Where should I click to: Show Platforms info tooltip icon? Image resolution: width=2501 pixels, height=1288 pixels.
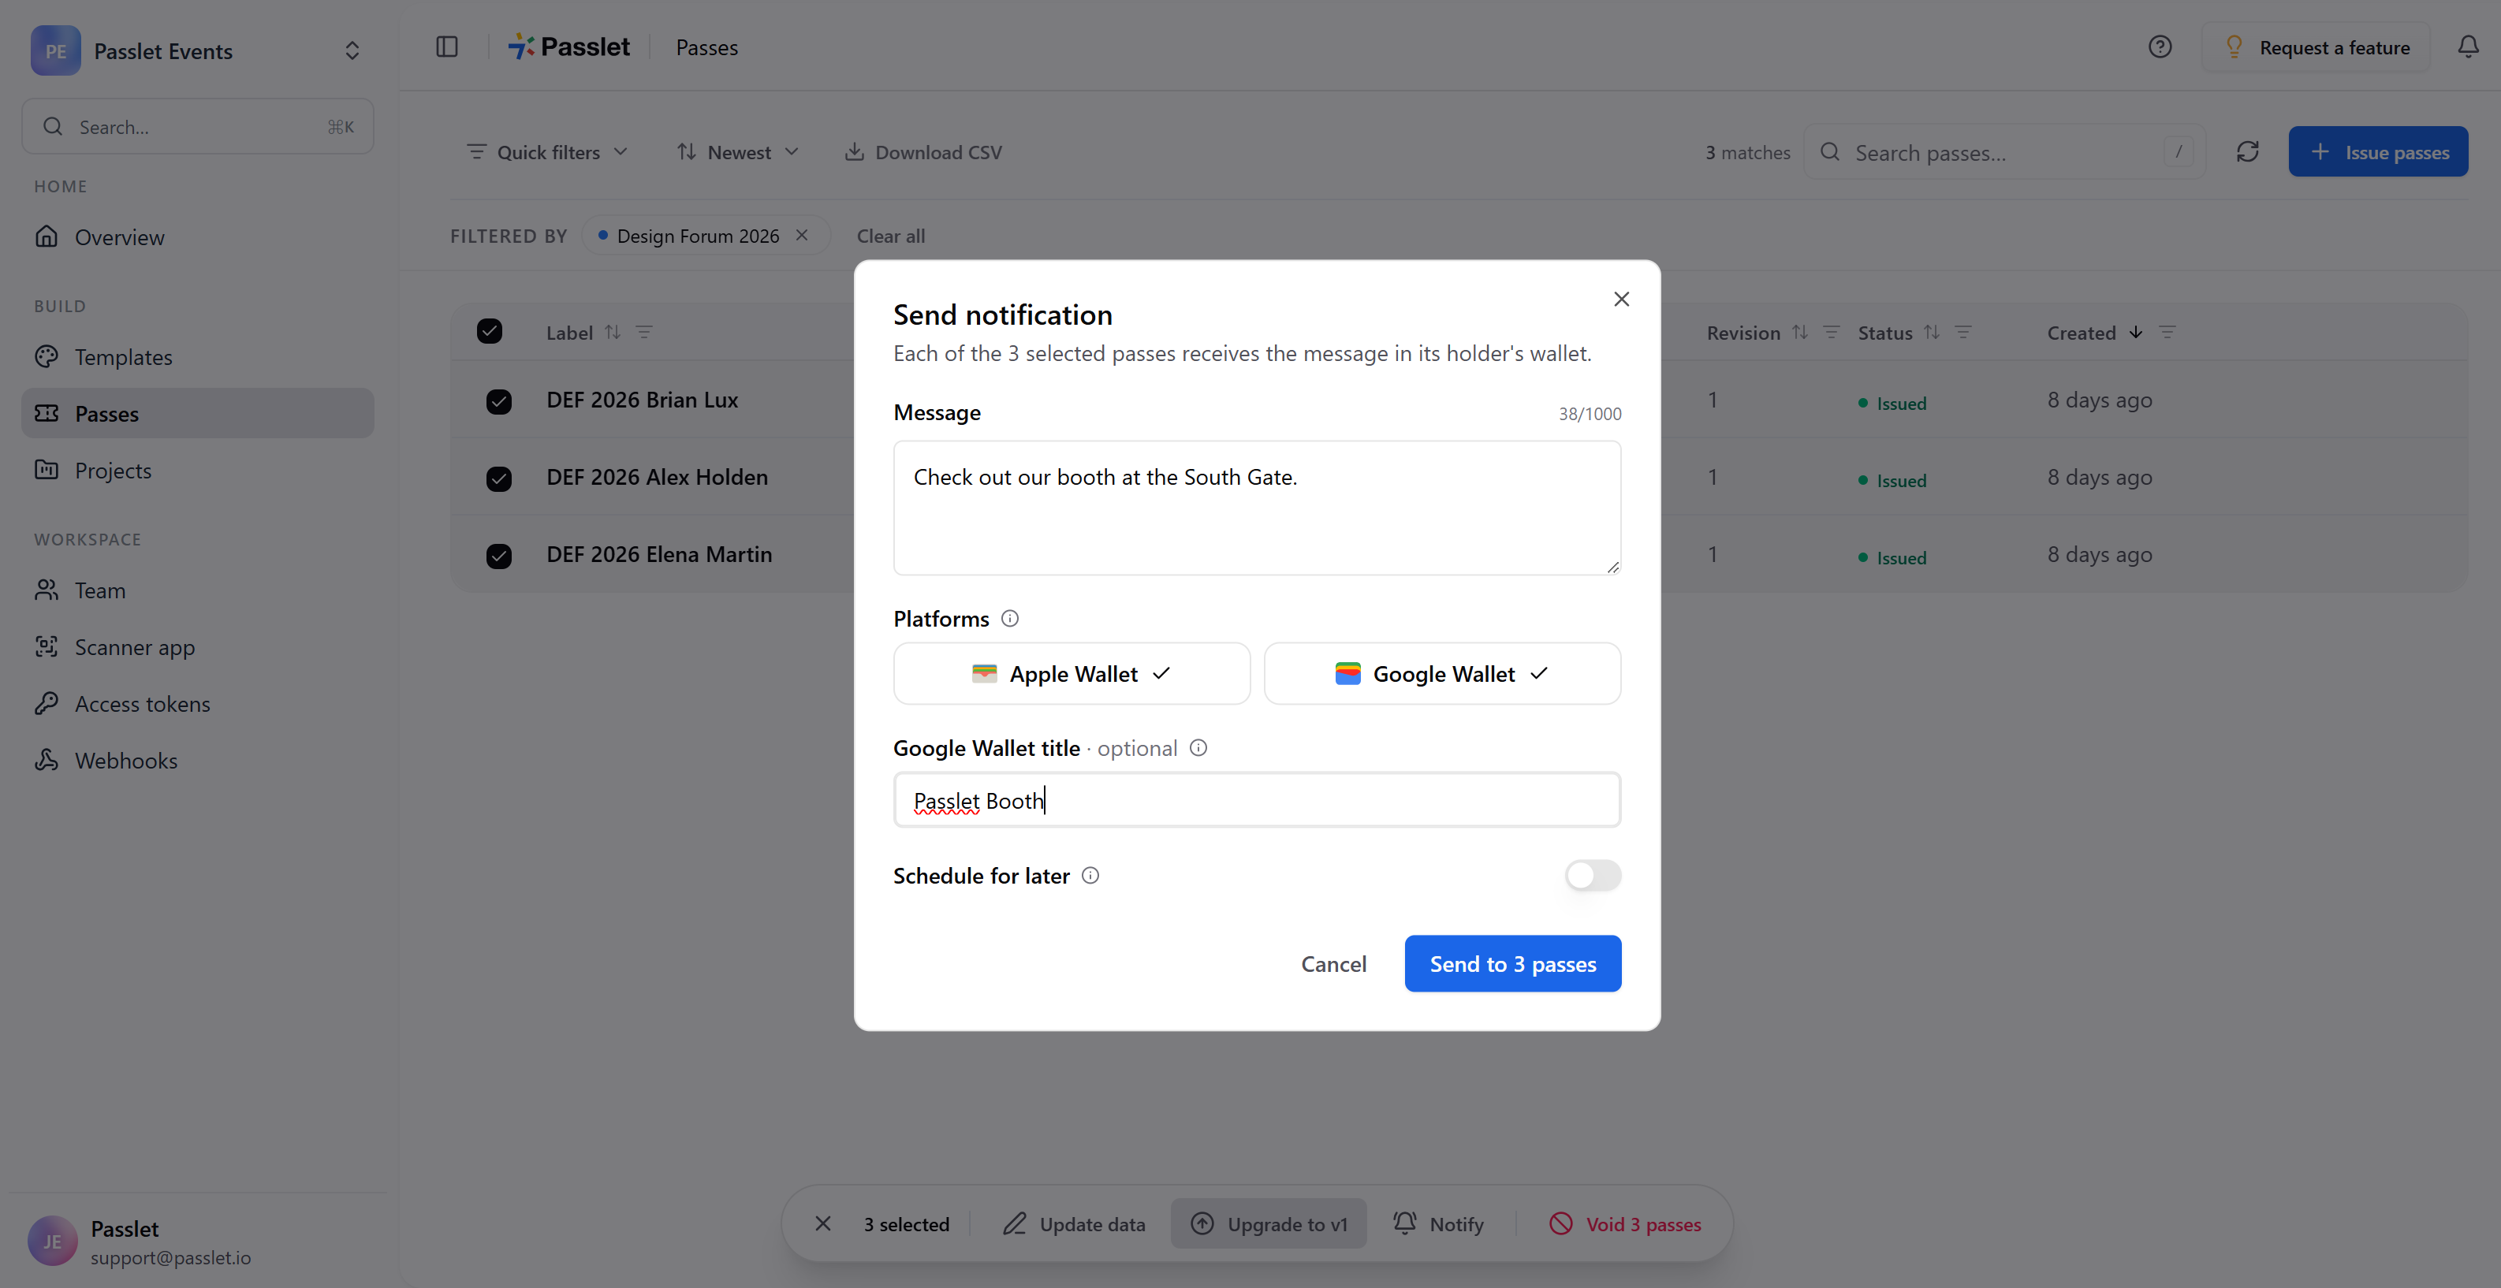pyautogui.click(x=1010, y=618)
